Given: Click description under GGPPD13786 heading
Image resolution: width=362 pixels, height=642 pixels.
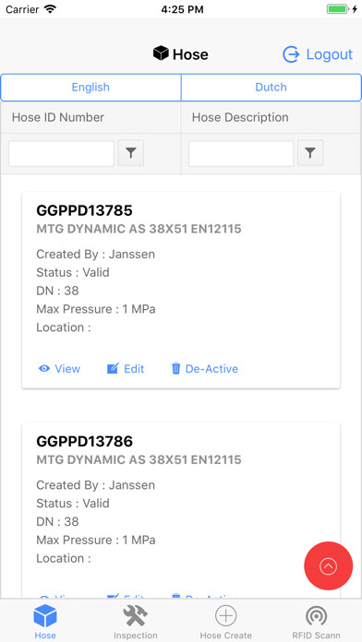Looking at the screenshot, I should 139,459.
